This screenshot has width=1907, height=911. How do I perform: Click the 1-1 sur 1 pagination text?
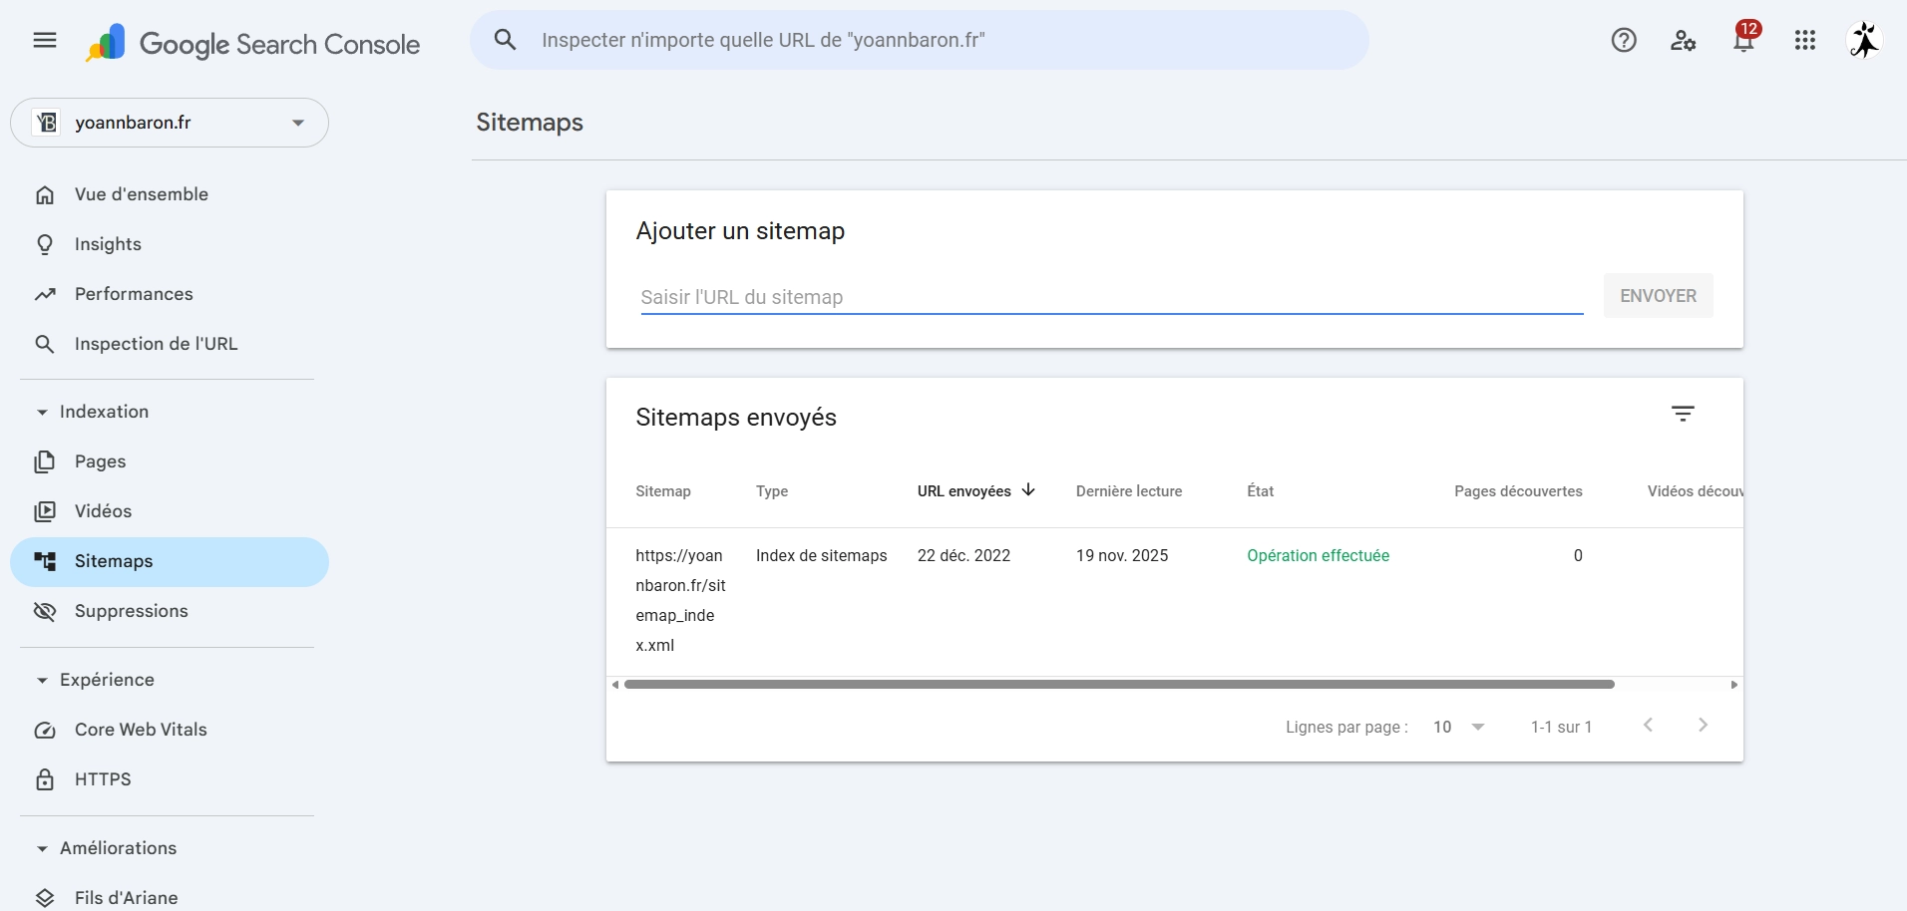pos(1561,727)
